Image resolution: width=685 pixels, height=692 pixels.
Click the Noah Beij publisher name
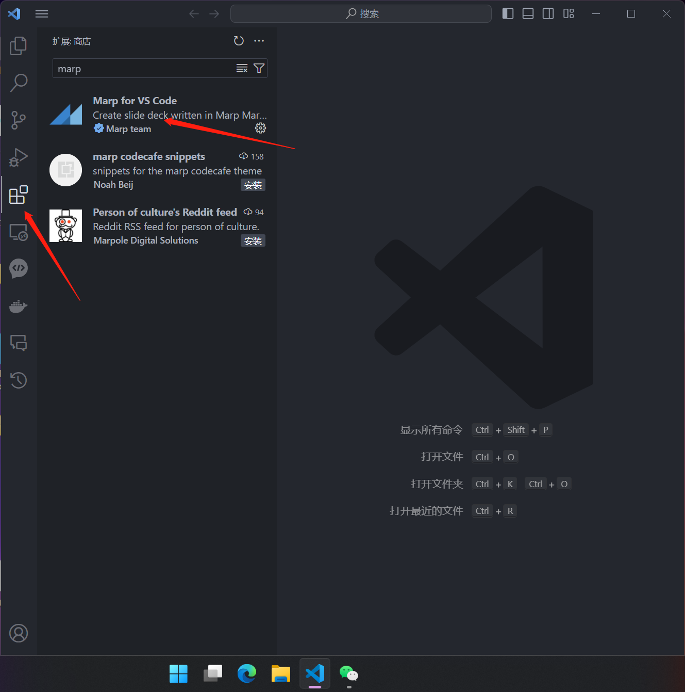tap(113, 185)
